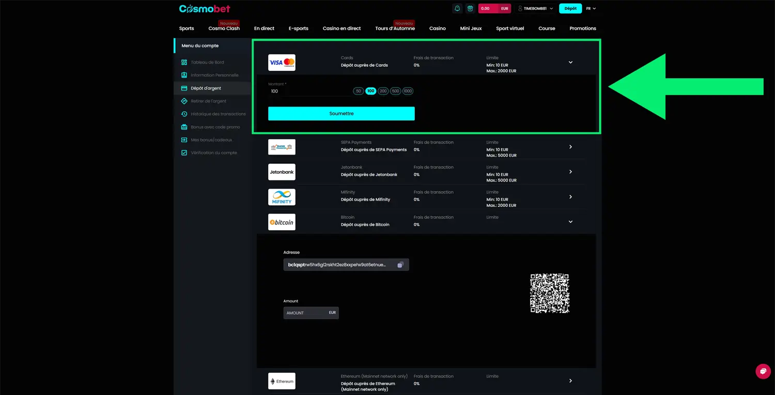Screen dimensions: 775x395
Task: Open the gift box icon in header
Action: click(x=470, y=8)
